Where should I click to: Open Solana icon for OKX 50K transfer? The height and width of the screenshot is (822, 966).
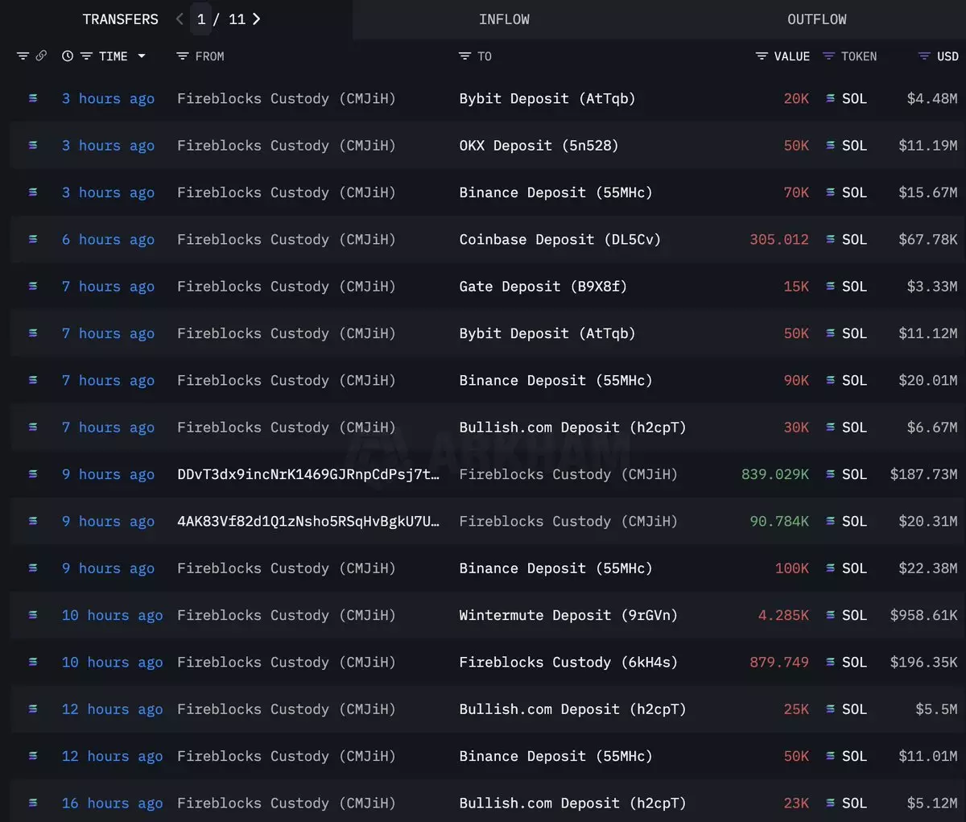click(33, 145)
